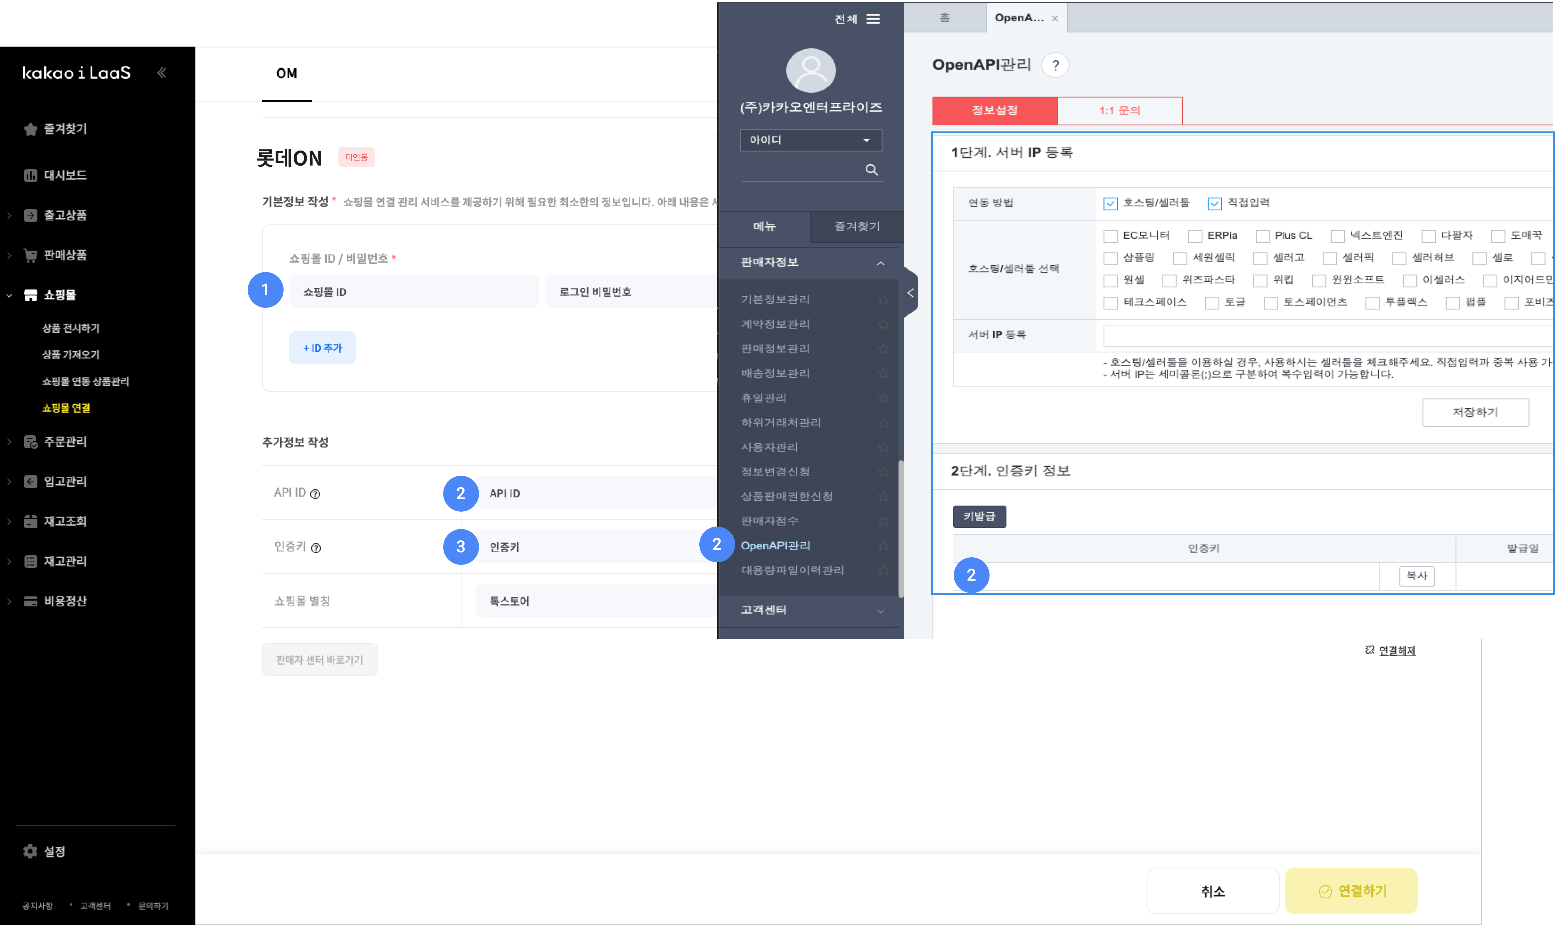Click the OpenAPI관리 help question mark
This screenshot has height=925, width=1555.
pyautogui.click(x=1055, y=65)
